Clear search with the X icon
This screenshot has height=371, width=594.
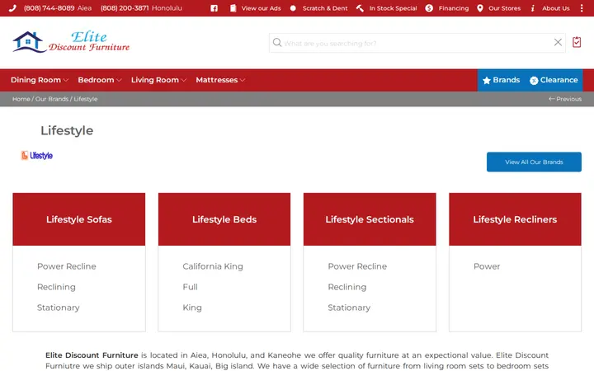(558, 42)
